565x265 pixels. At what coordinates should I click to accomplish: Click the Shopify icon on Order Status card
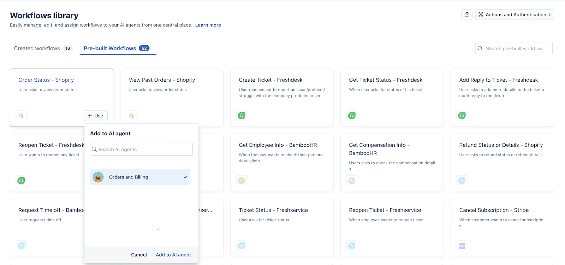coord(21,116)
